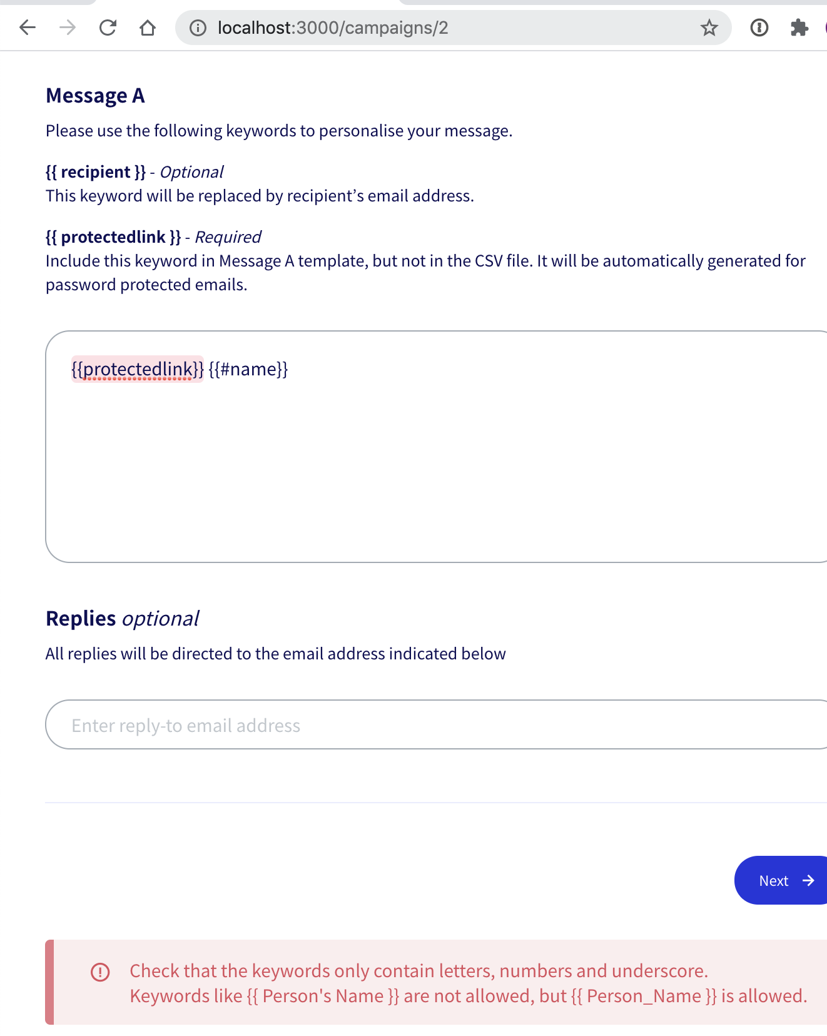Click the highlighted protectedlink keyword

tap(136, 369)
